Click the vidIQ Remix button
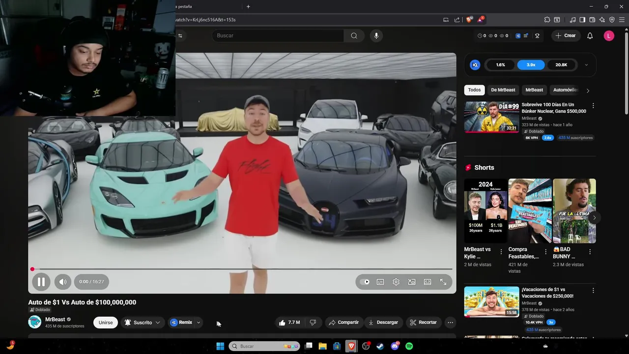This screenshot has height=354, width=629. [x=181, y=323]
